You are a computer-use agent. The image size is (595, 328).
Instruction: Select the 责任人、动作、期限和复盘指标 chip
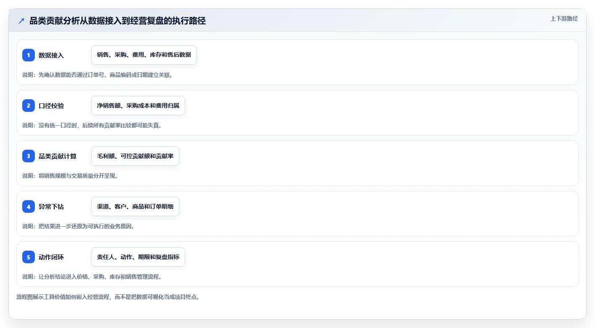coord(138,257)
